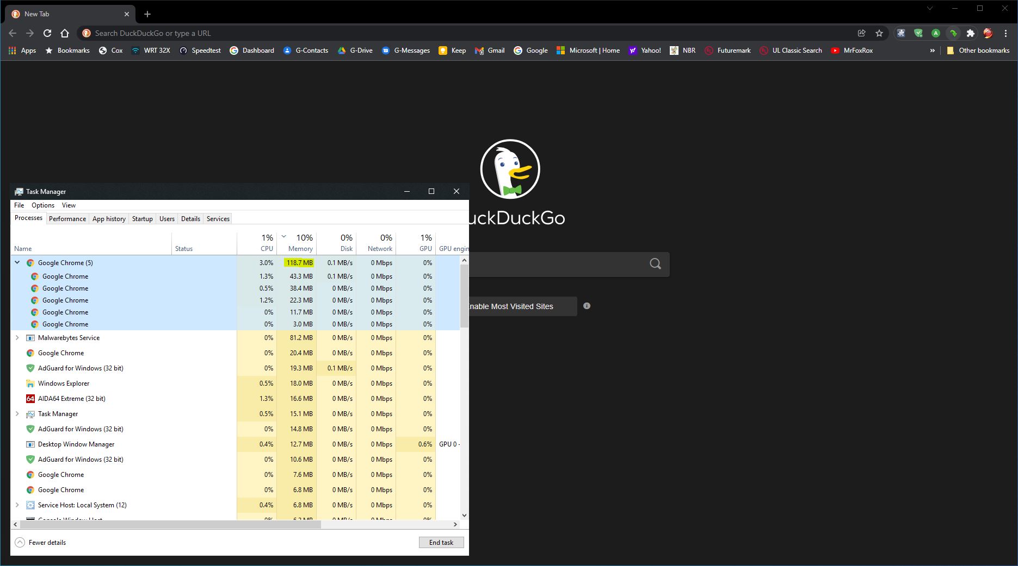Switch to the Services tab
The height and width of the screenshot is (566, 1018).
218,219
